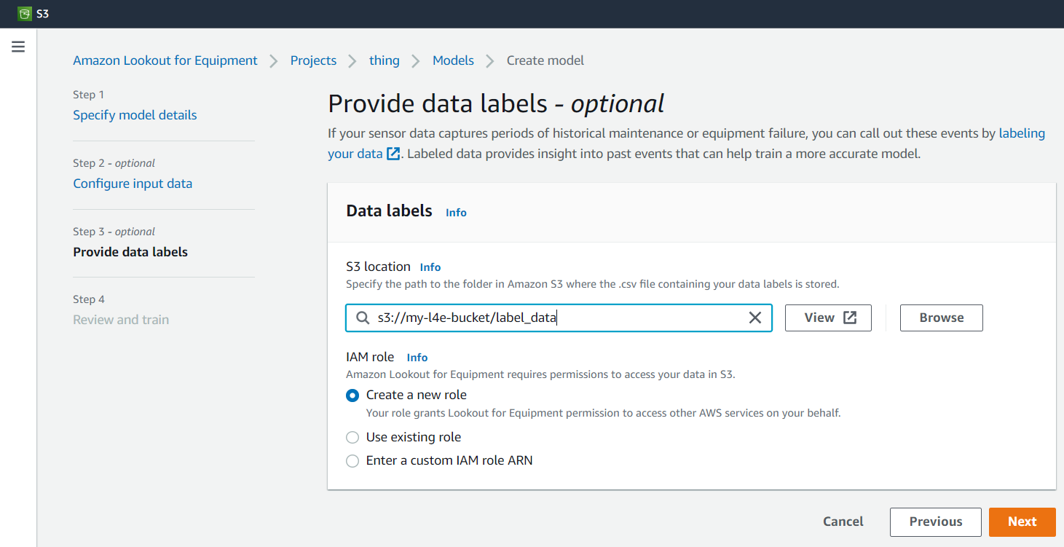Screen dimensions: 1064x547
Task: Click the S3 service icon
Action: coord(25,14)
